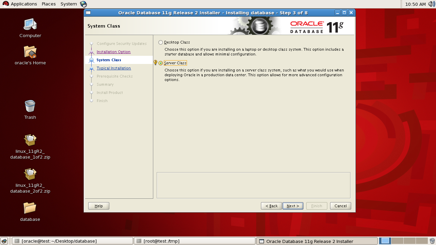
Task: Click the Back button
Action: pyautogui.click(x=271, y=206)
